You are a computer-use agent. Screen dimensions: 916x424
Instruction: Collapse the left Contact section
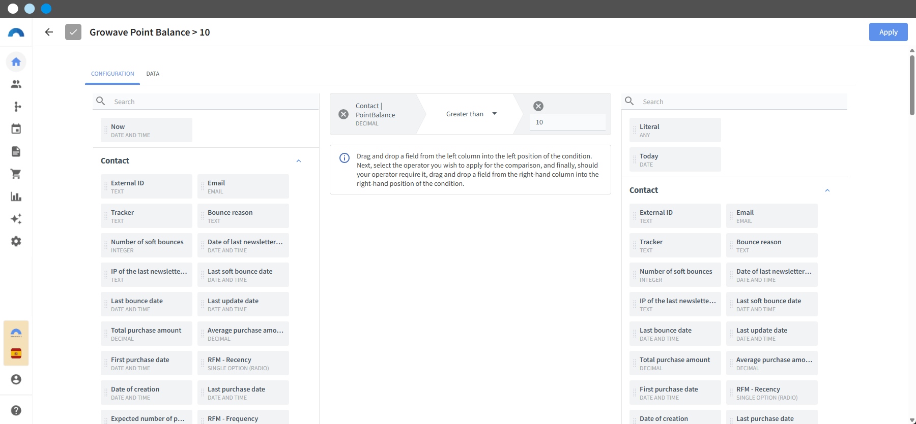[x=299, y=161]
